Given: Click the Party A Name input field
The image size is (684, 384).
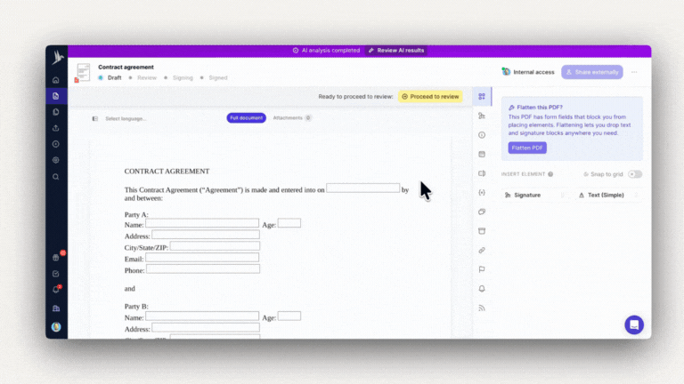Looking at the screenshot, I should (202, 223).
